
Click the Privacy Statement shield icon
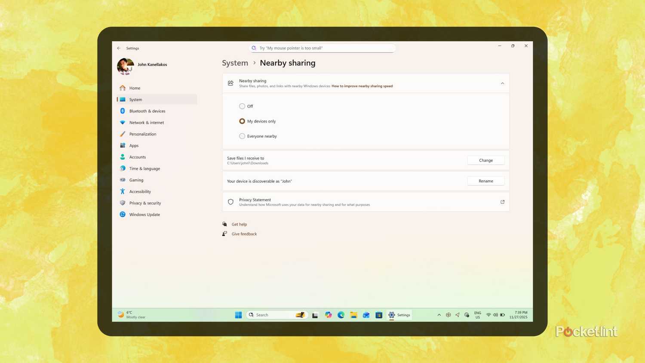[230, 202]
